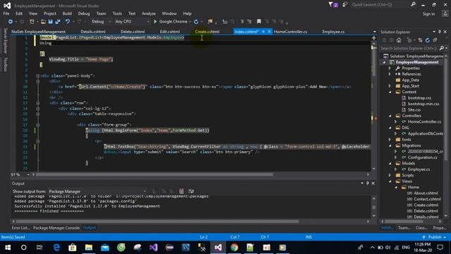Open Google Chrome from taskbar
The image size is (451, 254).
[x=234, y=248]
